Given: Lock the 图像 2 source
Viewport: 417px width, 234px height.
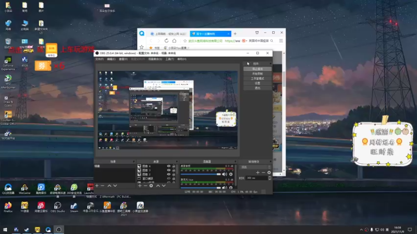Looking at the screenshot, I should coord(174,174).
